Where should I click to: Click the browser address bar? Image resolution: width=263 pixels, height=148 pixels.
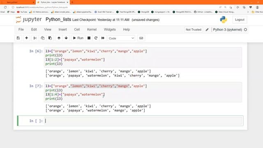[114, 7]
